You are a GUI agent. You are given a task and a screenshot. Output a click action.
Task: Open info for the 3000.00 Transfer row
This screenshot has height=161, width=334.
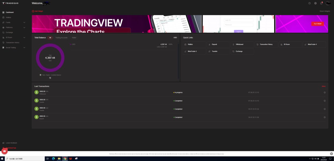[325, 101]
